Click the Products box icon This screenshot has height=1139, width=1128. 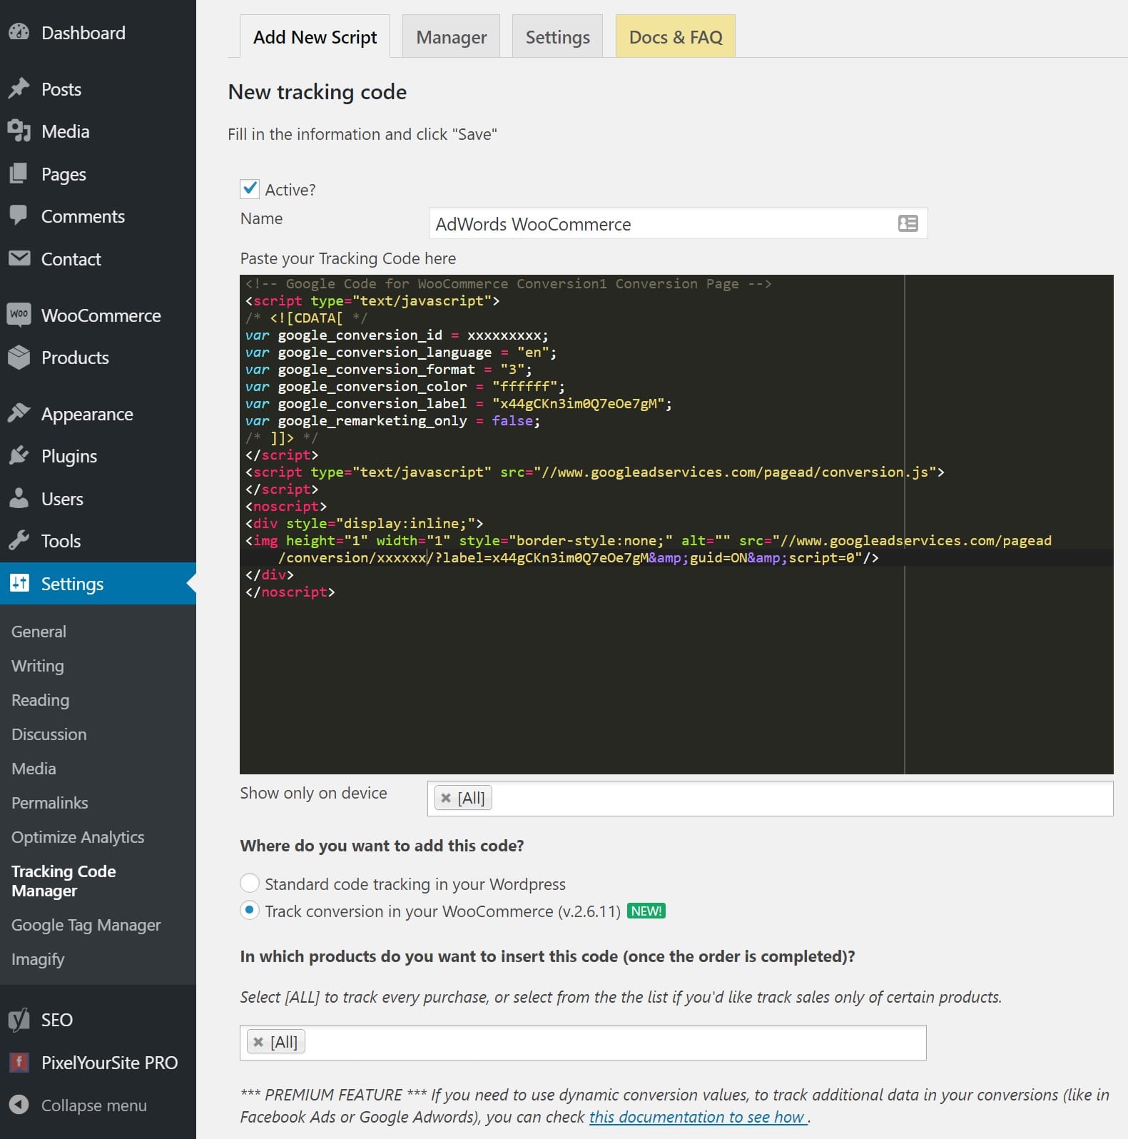tap(19, 358)
